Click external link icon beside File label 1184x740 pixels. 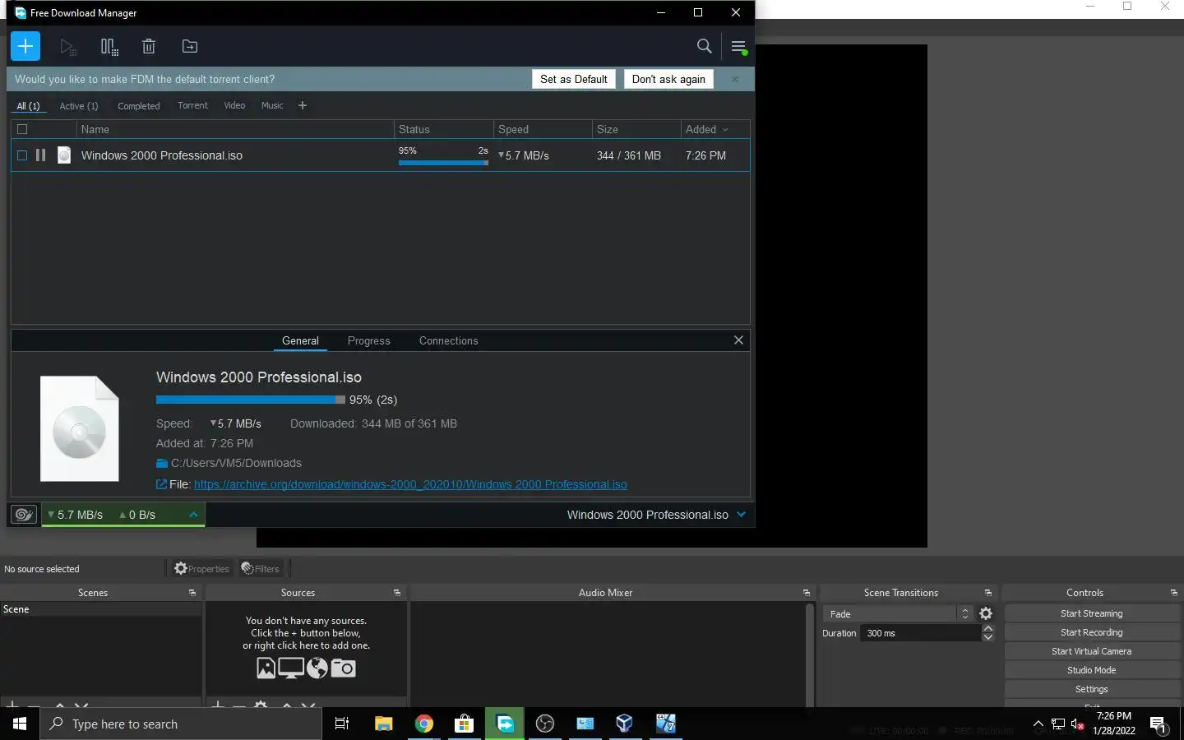[161, 484]
